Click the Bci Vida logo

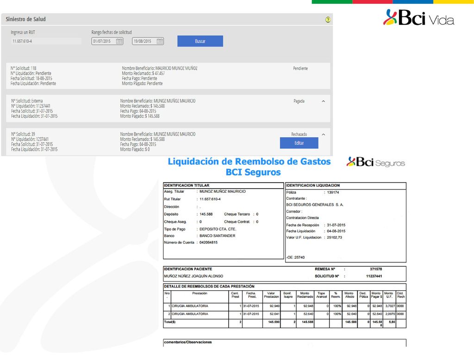click(418, 17)
